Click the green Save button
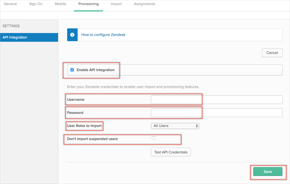 click(x=268, y=172)
